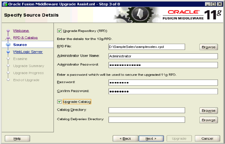Click Browse next to RPD File

pyautogui.click(x=208, y=47)
